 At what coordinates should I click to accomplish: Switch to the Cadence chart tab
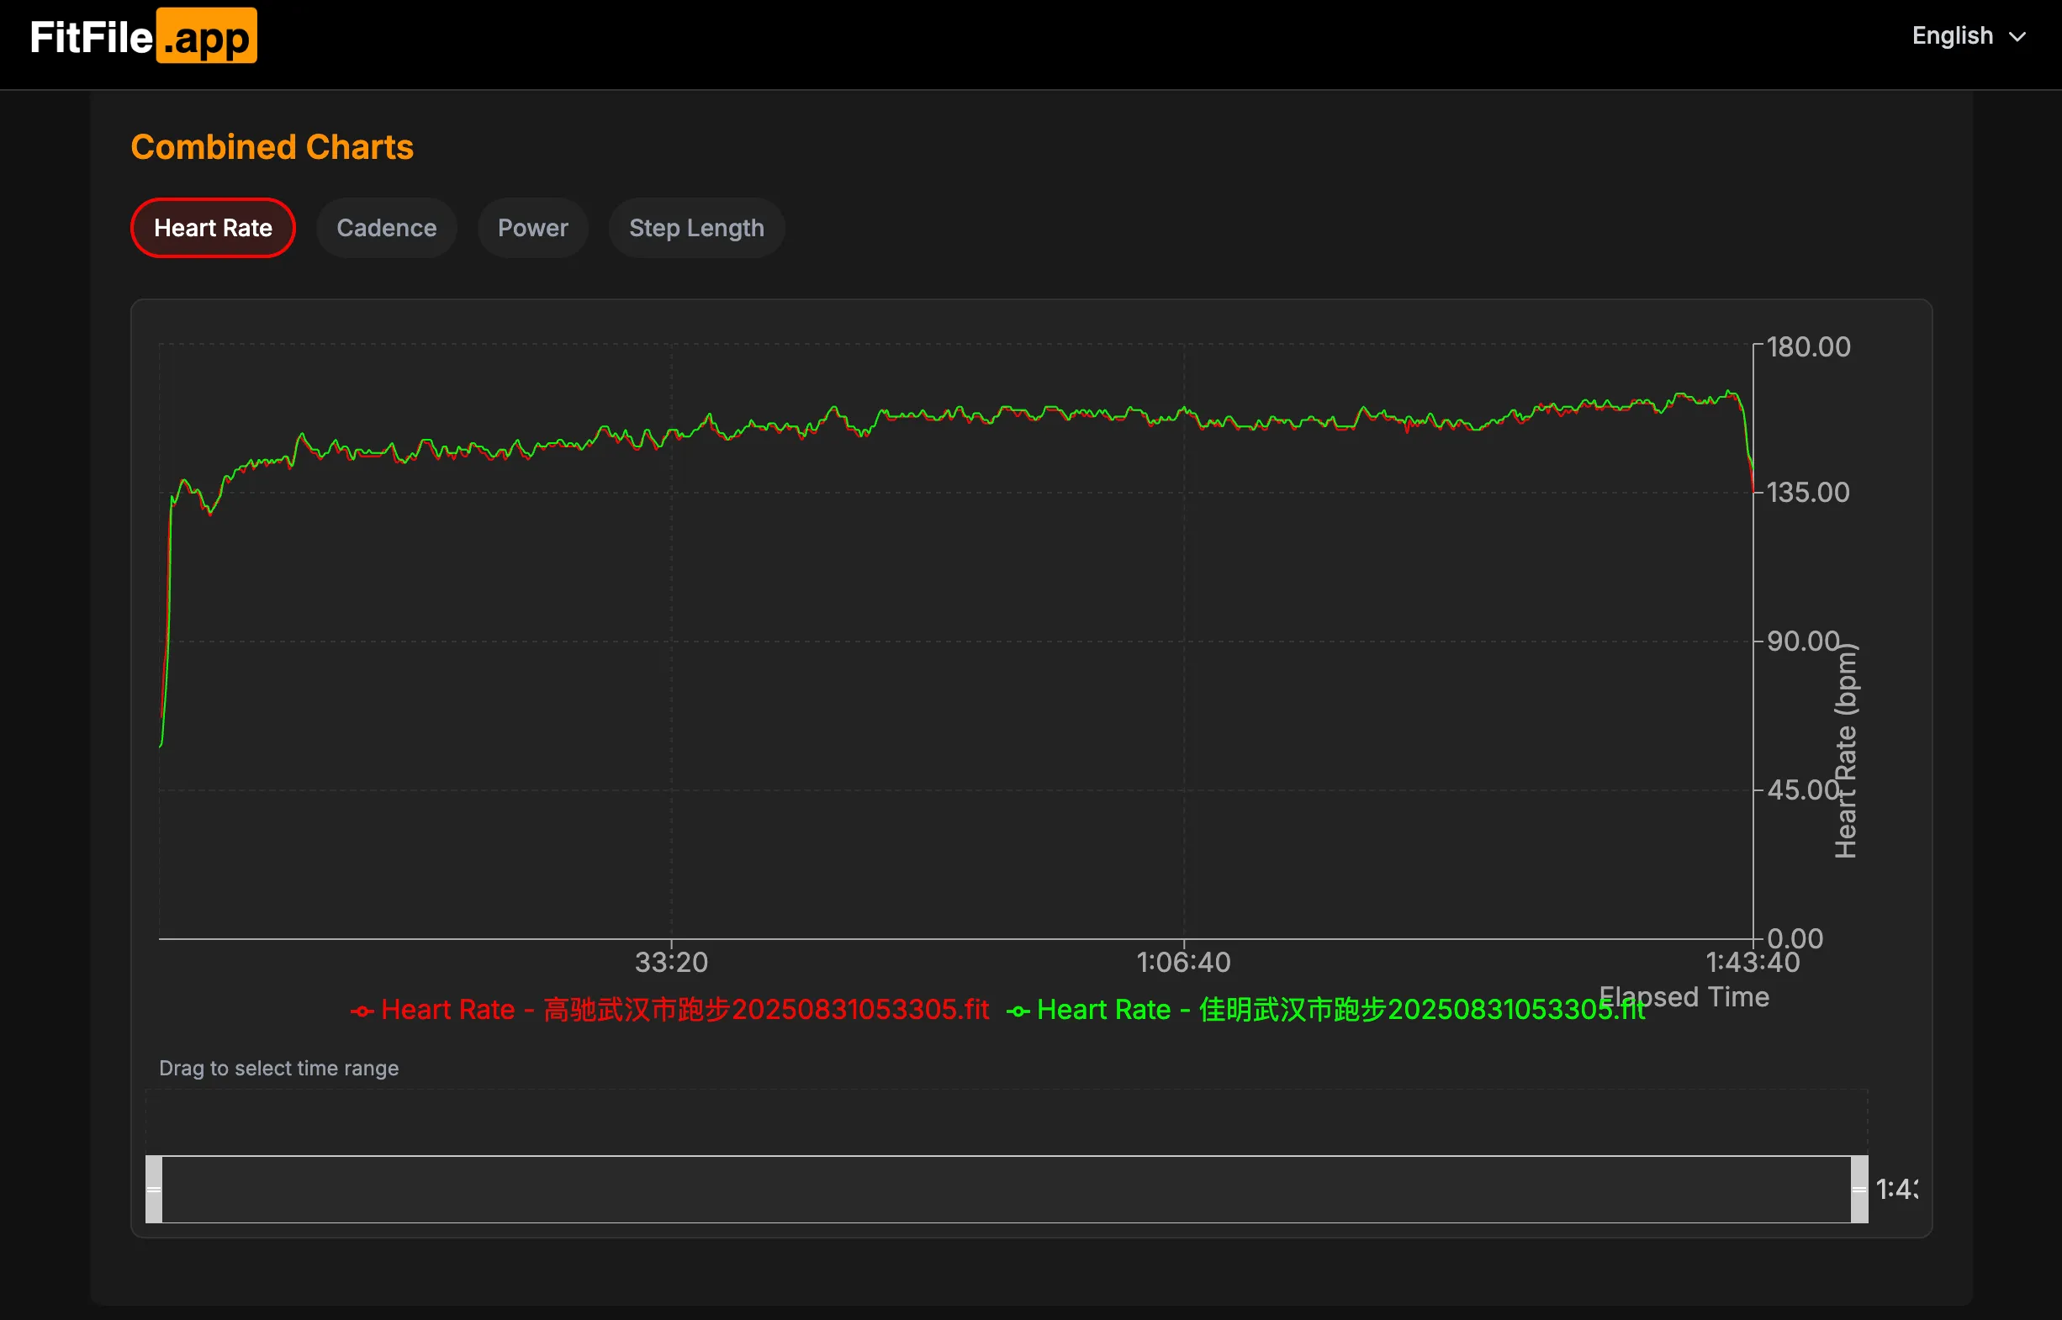click(x=386, y=228)
